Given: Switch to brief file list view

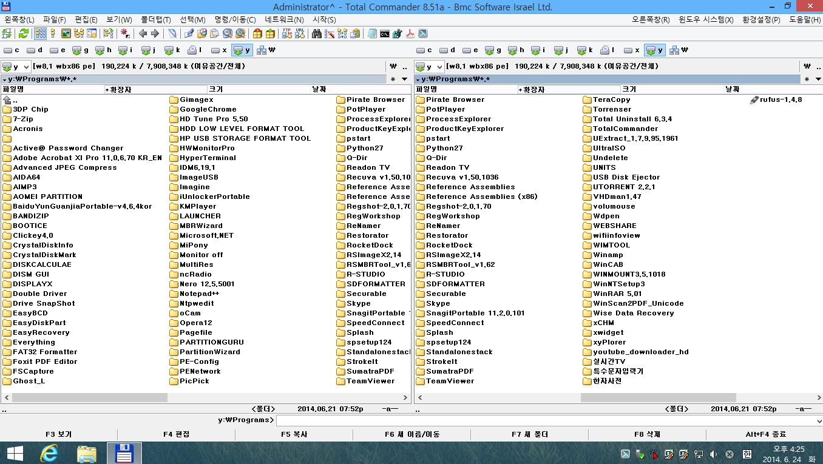Looking at the screenshot, I should coord(40,33).
